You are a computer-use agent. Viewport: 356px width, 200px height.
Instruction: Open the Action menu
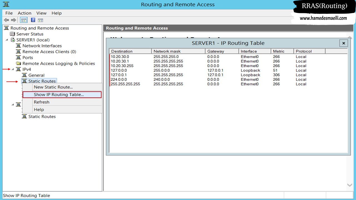[24, 13]
